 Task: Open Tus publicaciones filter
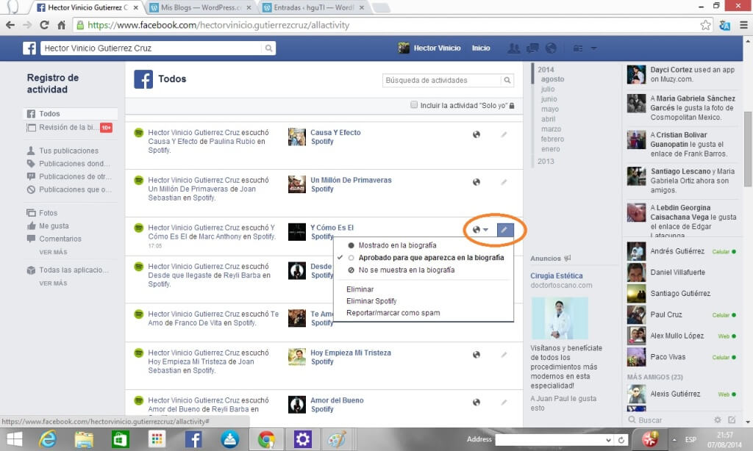[x=70, y=151]
